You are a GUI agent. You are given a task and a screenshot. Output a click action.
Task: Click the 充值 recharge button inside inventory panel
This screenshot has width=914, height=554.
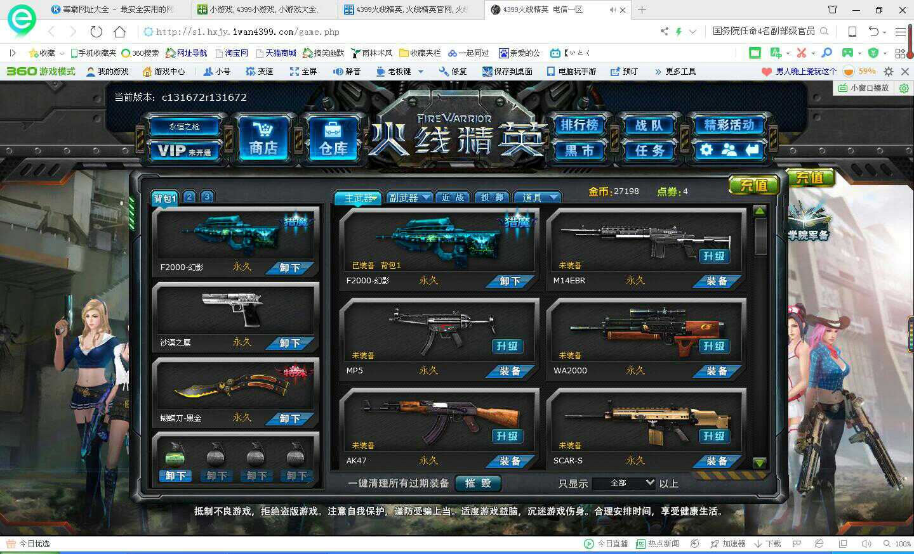(x=753, y=185)
